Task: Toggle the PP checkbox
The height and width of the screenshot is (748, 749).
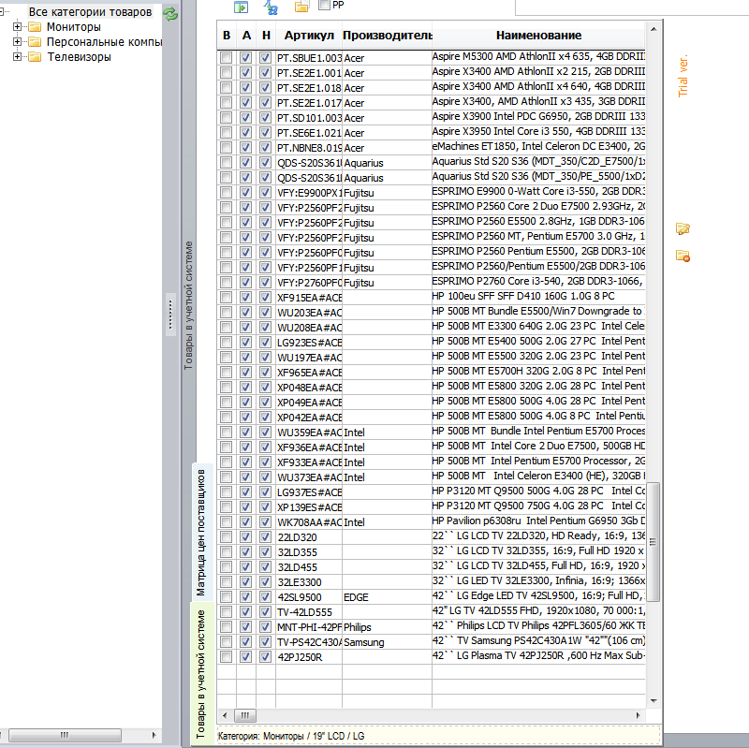Action: 324,5
